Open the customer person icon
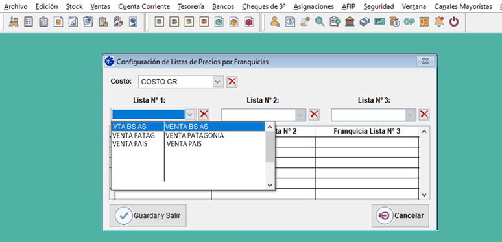 pyautogui.click(x=275, y=22)
